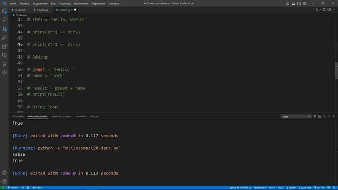This screenshot has width=338, height=190.
Task: Switch to the Problems panel tab
Action: (x=17, y=116)
